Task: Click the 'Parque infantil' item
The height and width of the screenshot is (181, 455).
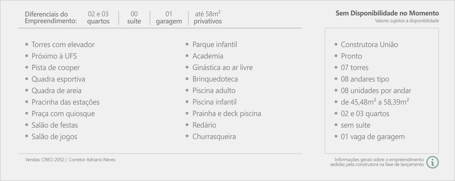Action: point(215,44)
